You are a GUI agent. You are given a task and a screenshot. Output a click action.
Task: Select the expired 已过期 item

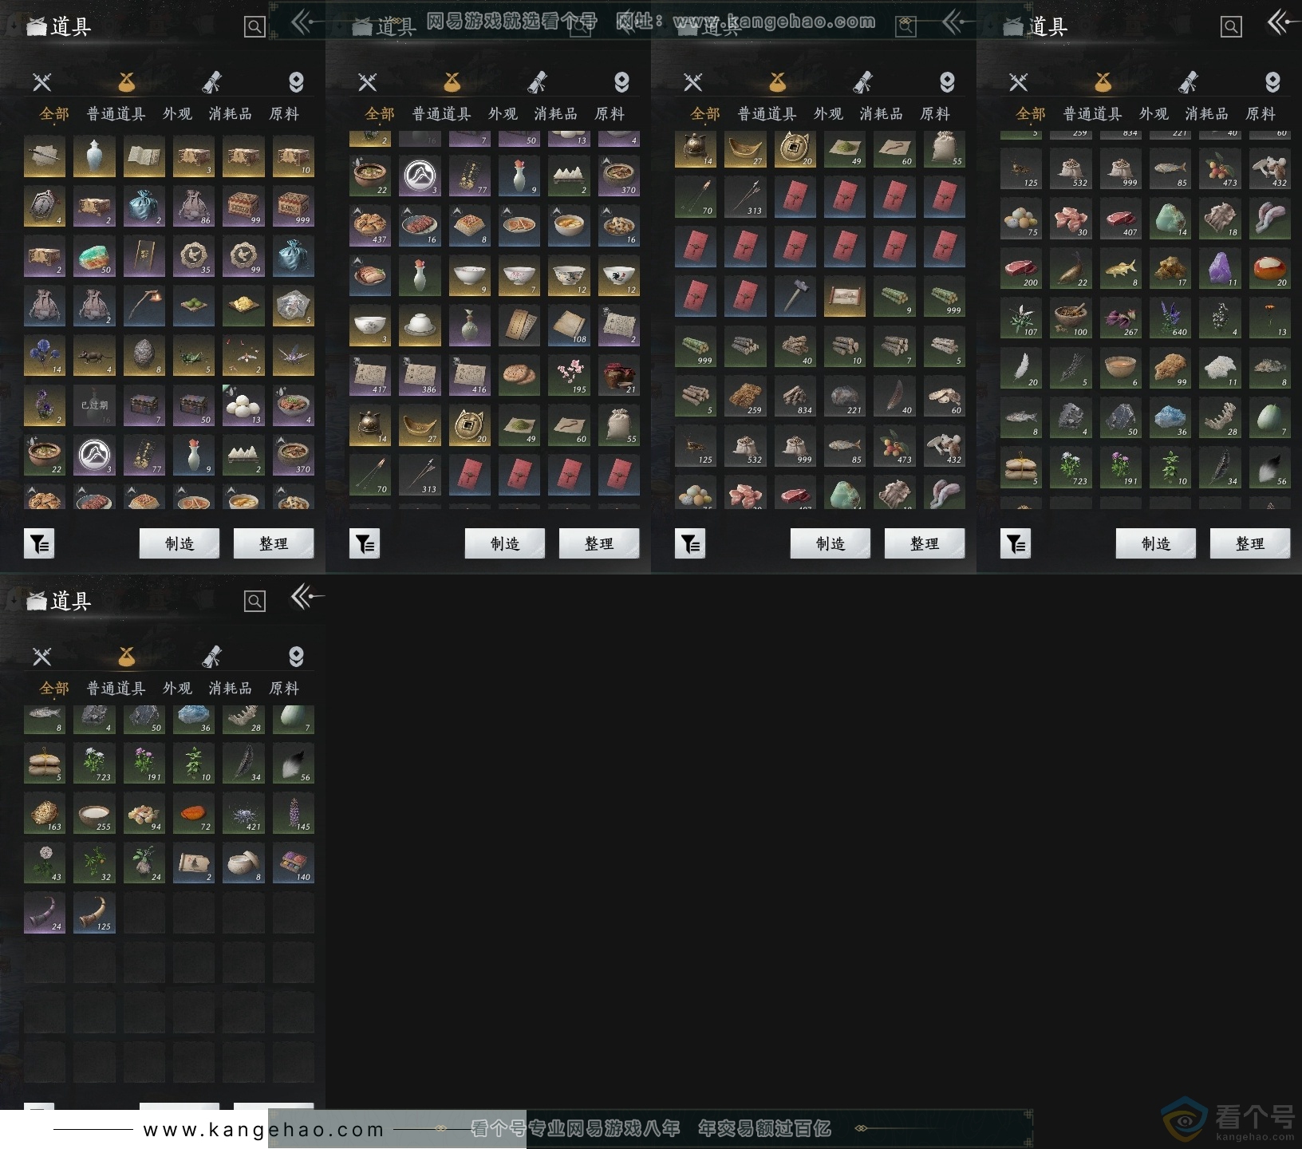click(x=94, y=405)
